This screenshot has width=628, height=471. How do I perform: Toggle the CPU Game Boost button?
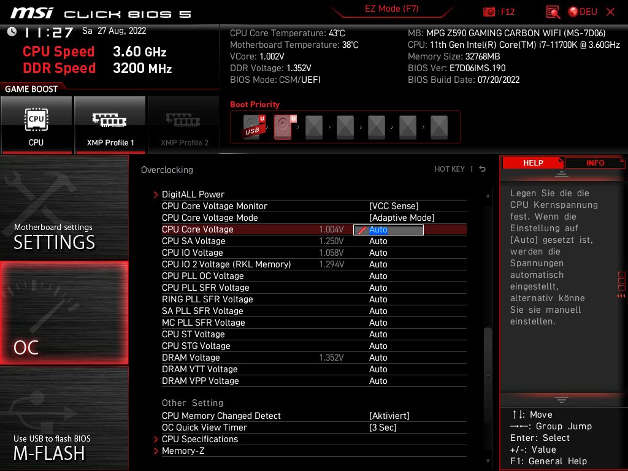[x=36, y=124]
